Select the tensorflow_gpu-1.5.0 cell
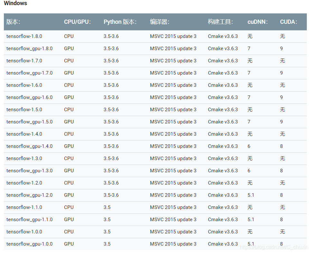 pos(29,122)
